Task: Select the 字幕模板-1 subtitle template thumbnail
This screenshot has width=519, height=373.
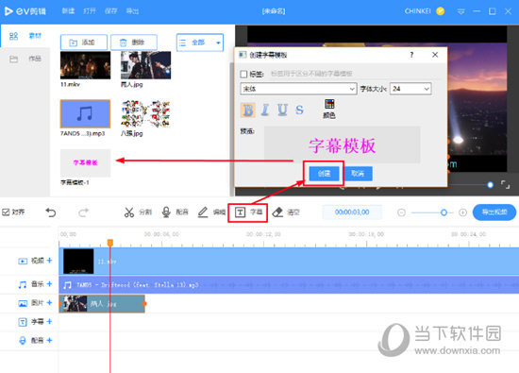Action: (x=85, y=162)
